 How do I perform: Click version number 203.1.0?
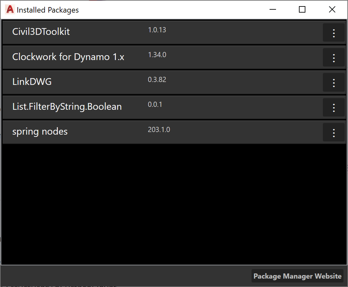[159, 130]
